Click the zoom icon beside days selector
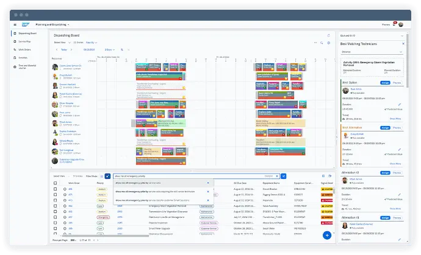421x255 pixels. pyautogui.click(x=122, y=49)
